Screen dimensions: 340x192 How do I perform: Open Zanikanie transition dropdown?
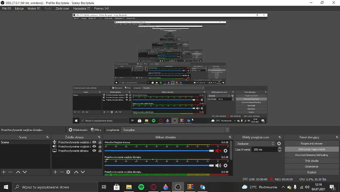coord(255,144)
